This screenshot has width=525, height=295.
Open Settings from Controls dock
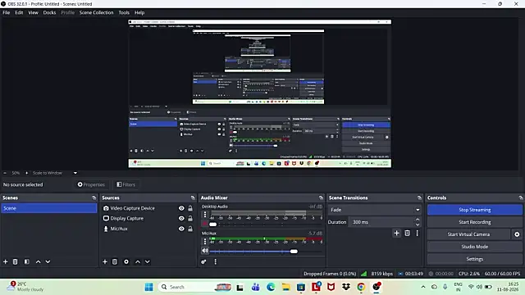(475, 259)
